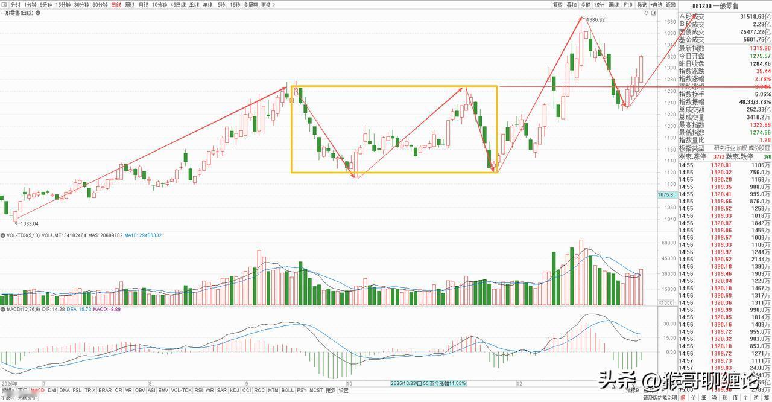Select the MCST indicator tab
The height and width of the screenshot is (402, 772).
click(x=316, y=391)
